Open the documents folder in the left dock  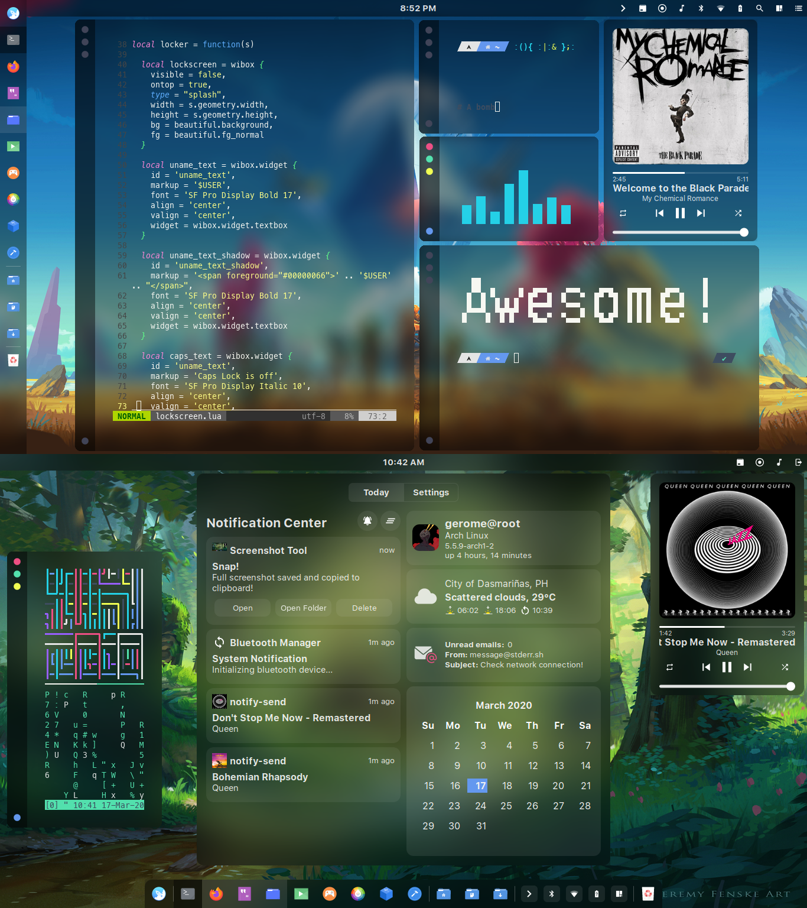coord(13,307)
